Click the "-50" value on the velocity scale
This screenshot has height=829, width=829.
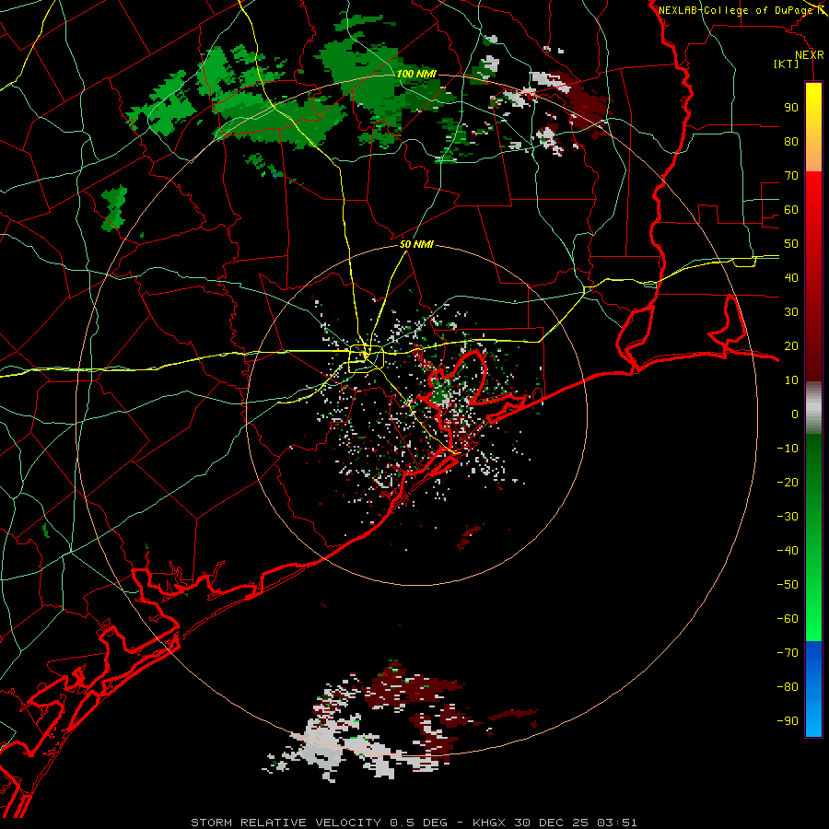click(788, 585)
